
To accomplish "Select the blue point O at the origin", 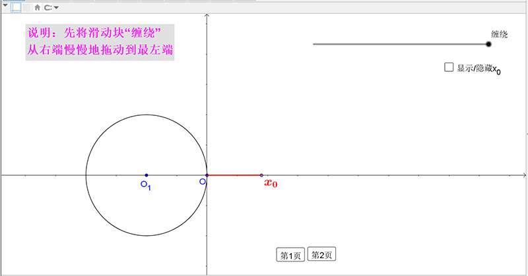I will pyautogui.click(x=207, y=175).
